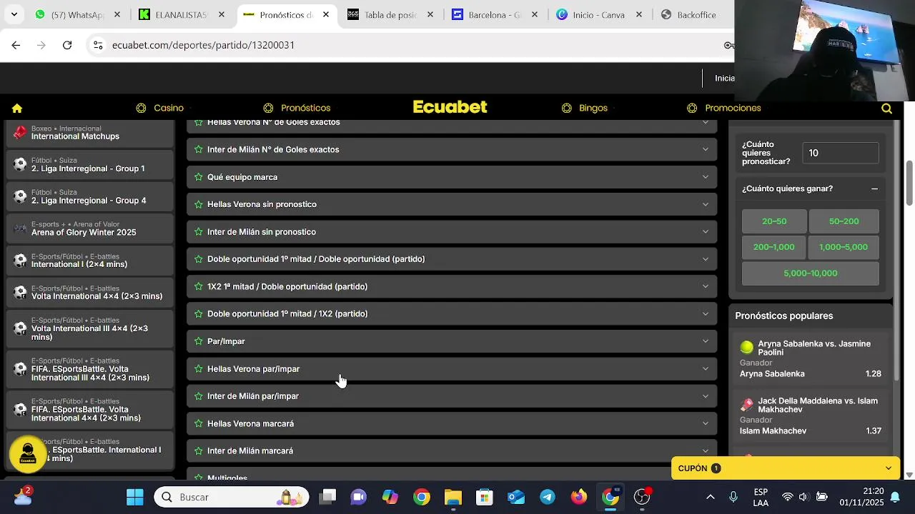Click the Windows taskbar search box
This screenshot has height=514, width=915.
[232, 497]
